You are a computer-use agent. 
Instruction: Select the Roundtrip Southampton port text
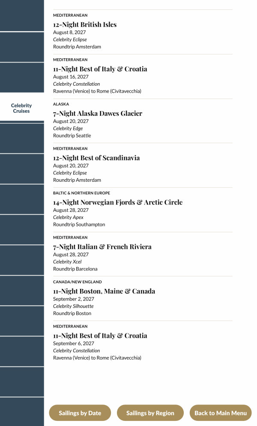click(79, 225)
